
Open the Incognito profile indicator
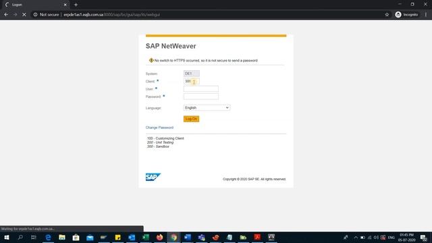pyautogui.click(x=406, y=15)
